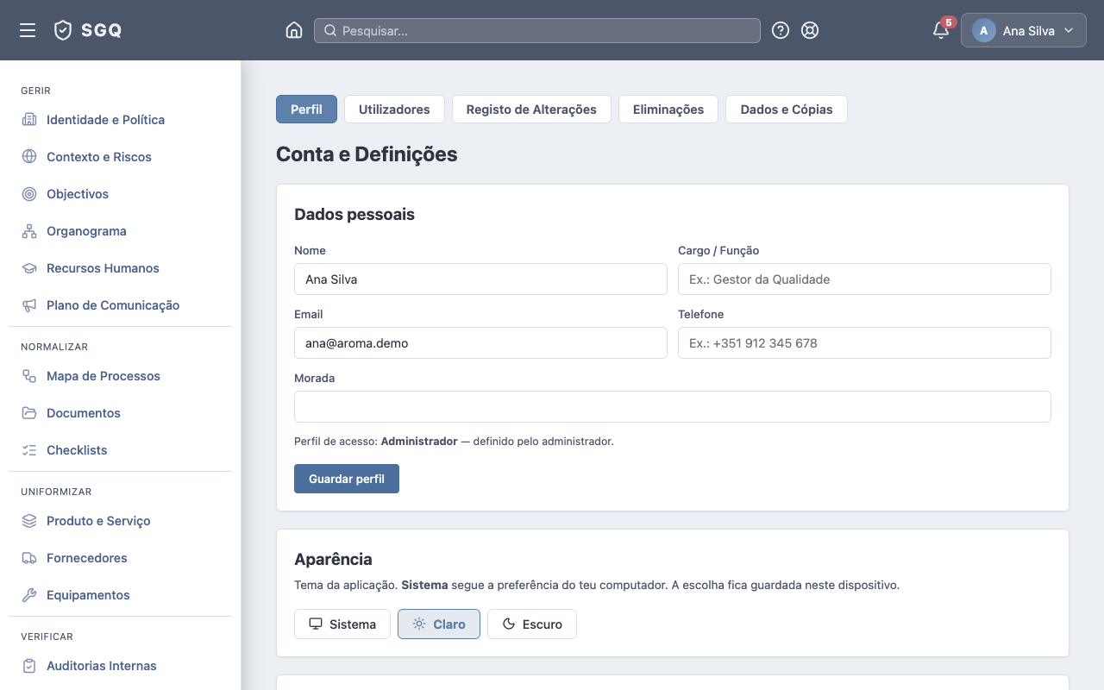Open the Documentos section
The height and width of the screenshot is (690, 1104).
click(x=121, y=413)
